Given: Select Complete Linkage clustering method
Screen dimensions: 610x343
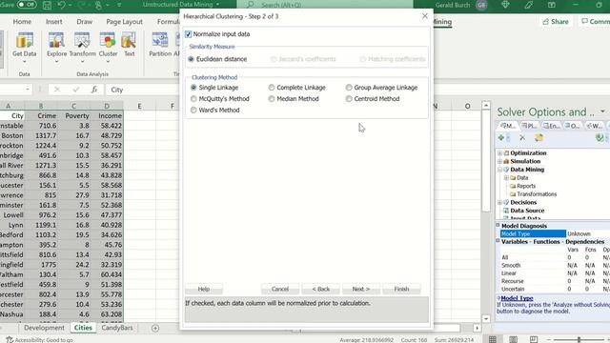Looking at the screenshot, I should click(x=271, y=88).
